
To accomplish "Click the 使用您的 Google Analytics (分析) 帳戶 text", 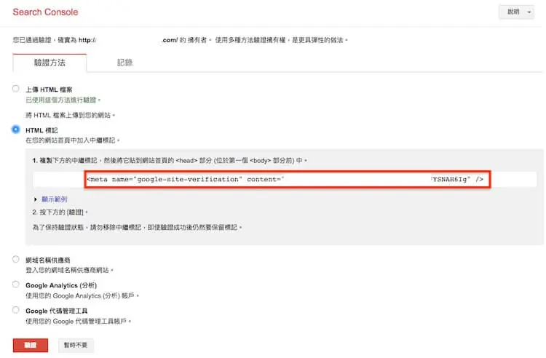I will [x=82, y=295].
